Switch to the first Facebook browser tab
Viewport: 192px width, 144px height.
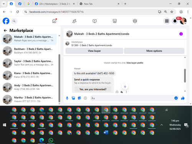[11, 4]
